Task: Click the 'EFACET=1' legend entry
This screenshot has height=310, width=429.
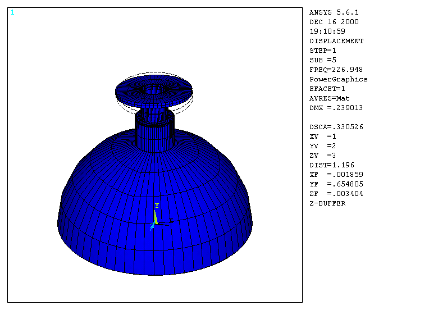Action: tap(327, 89)
